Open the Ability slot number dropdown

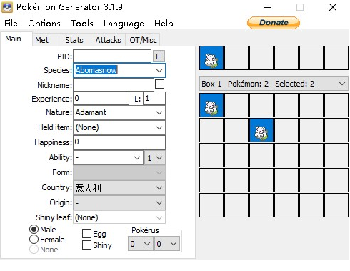[x=154, y=158]
